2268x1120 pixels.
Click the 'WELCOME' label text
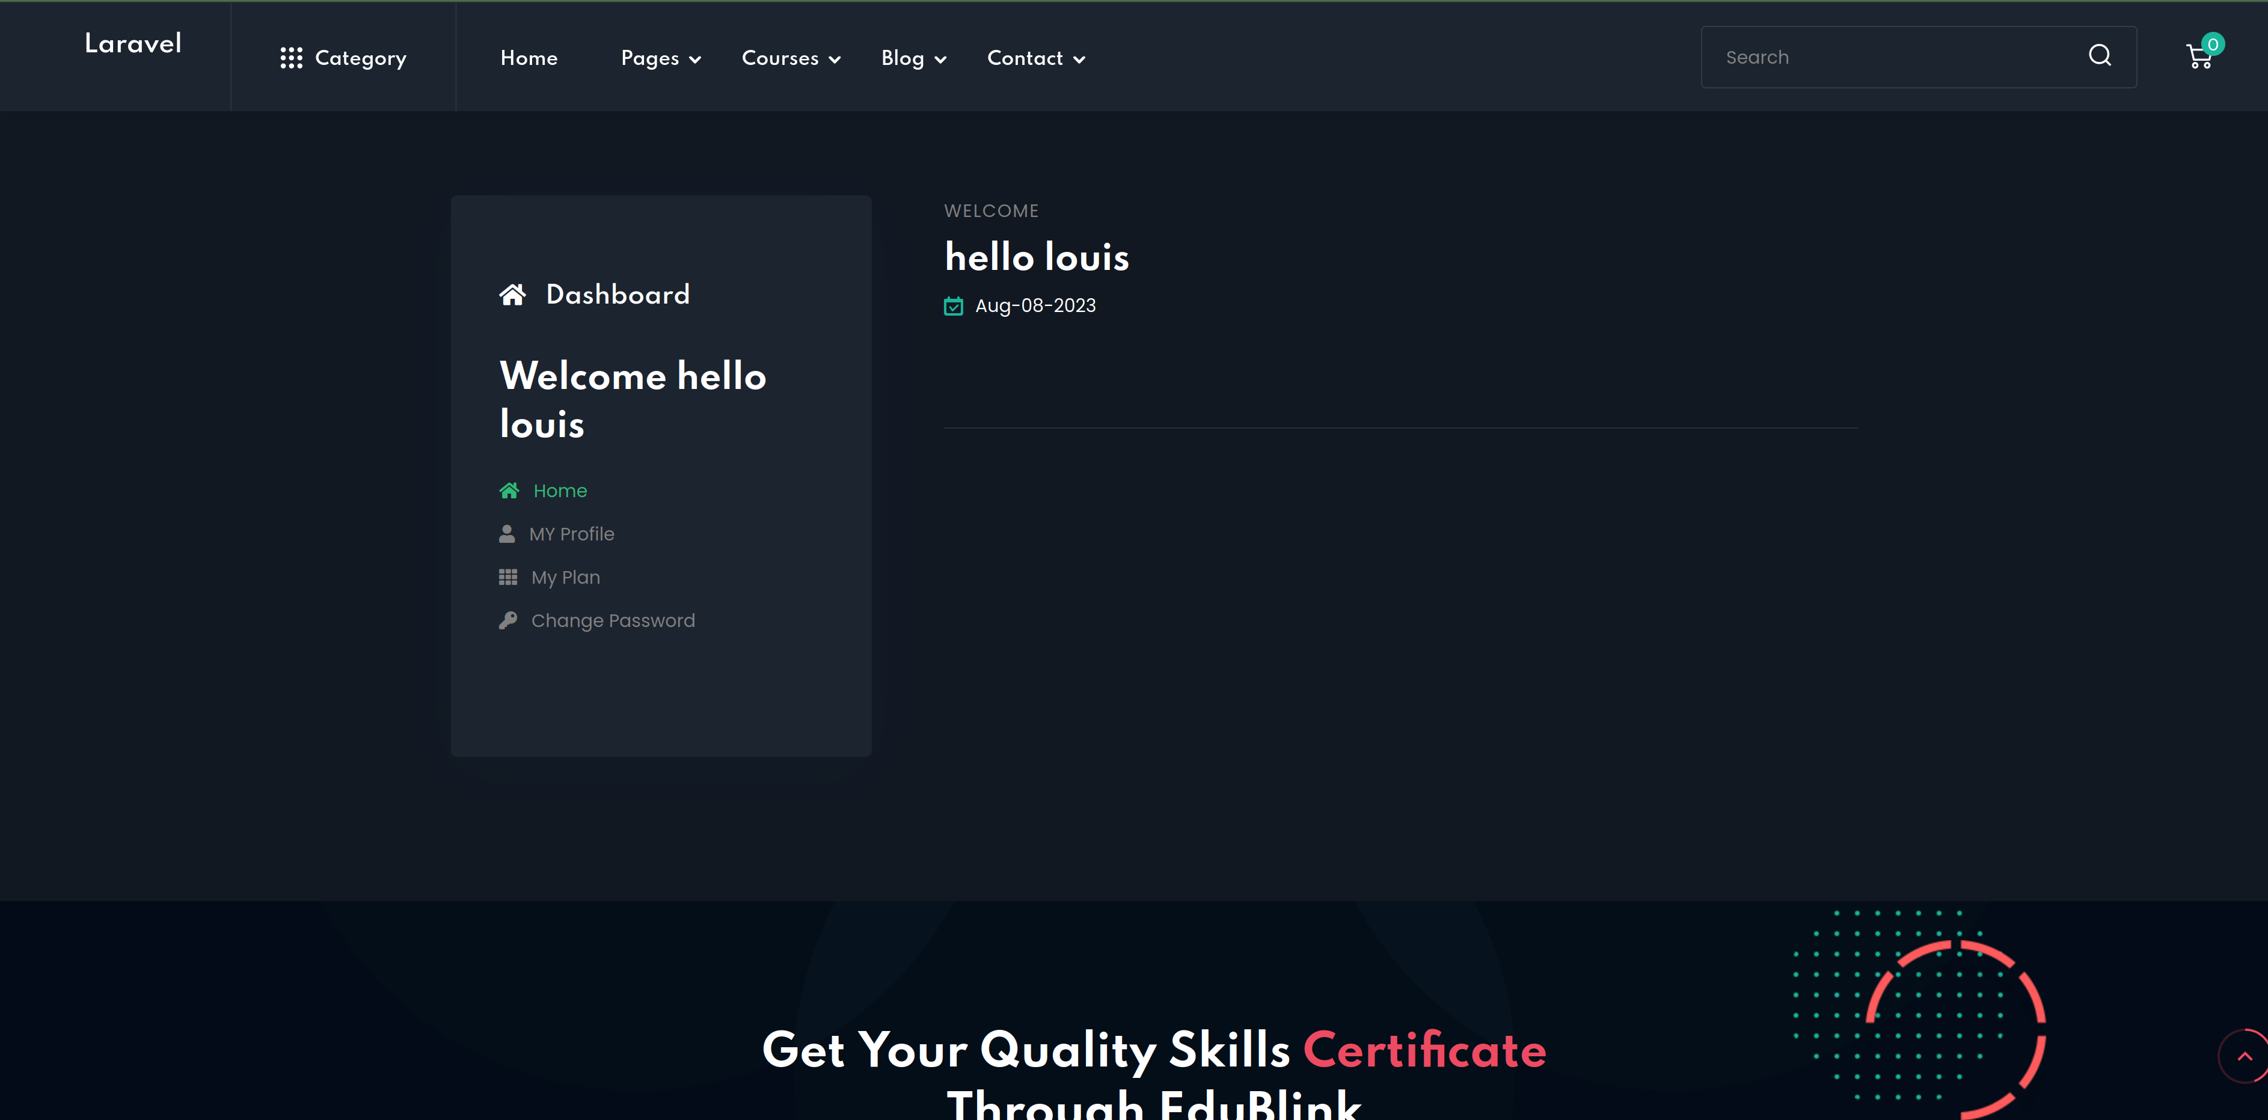(991, 212)
